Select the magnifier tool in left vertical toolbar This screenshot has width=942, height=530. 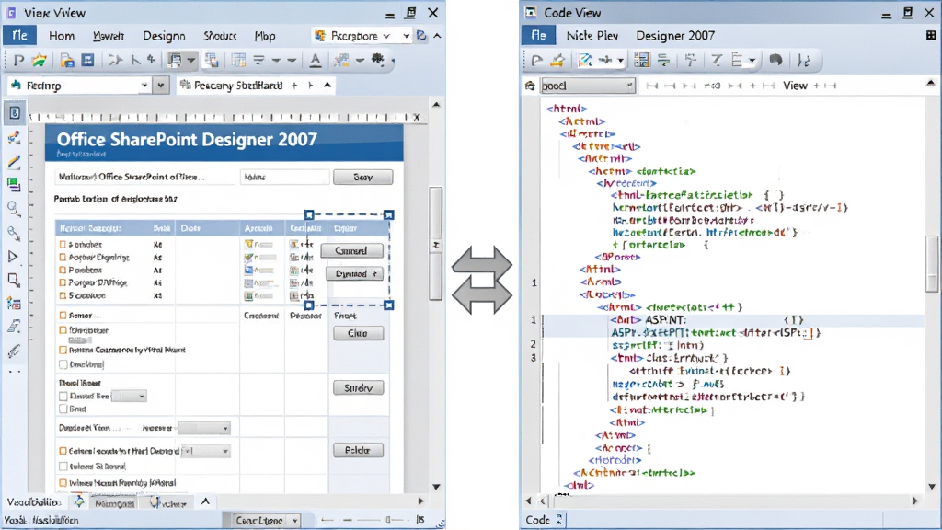click(x=13, y=209)
